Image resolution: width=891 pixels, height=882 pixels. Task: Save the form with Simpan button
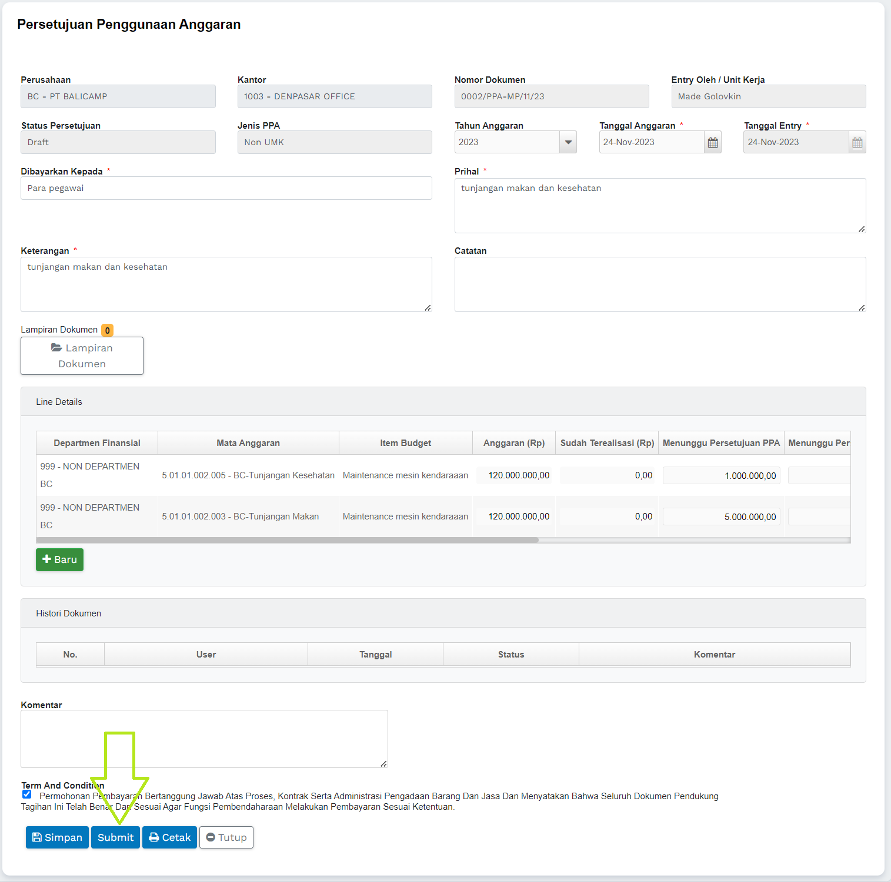point(57,837)
